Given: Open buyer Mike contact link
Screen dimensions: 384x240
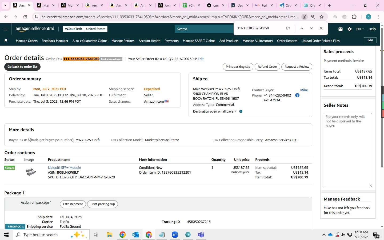Looking at the screenshot, I should (304, 90).
